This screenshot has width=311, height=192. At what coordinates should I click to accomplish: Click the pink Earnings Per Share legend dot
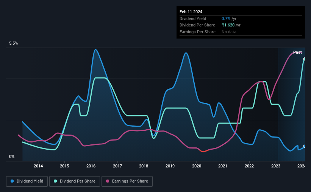tap(108, 181)
